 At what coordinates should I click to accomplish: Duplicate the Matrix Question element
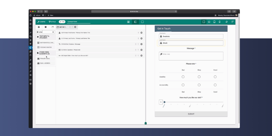click(x=138, y=50)
